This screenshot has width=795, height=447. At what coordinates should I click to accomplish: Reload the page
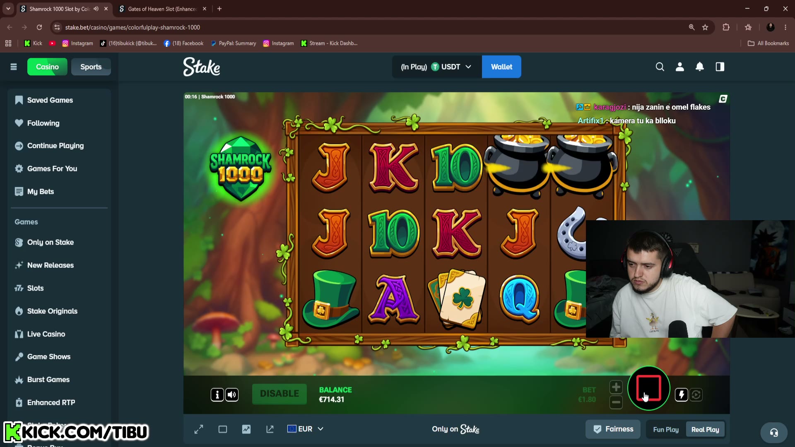click(39, 27)
